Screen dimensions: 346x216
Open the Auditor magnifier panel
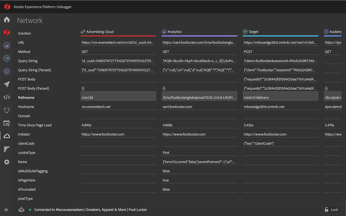point(6,123)
